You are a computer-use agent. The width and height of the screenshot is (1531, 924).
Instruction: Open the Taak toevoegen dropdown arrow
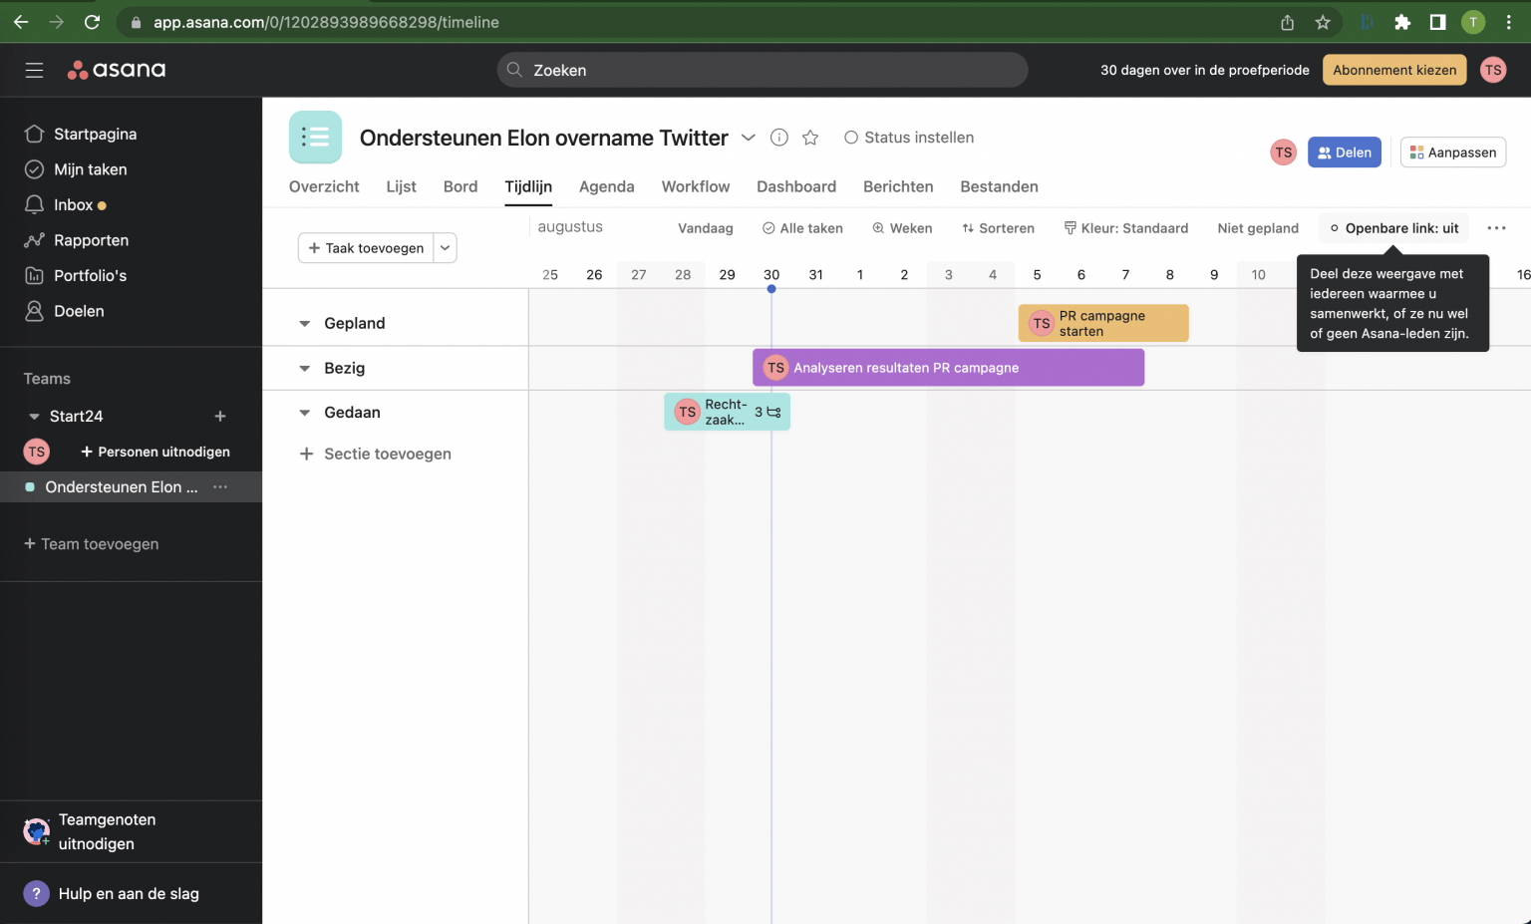(x=445, y=247)
